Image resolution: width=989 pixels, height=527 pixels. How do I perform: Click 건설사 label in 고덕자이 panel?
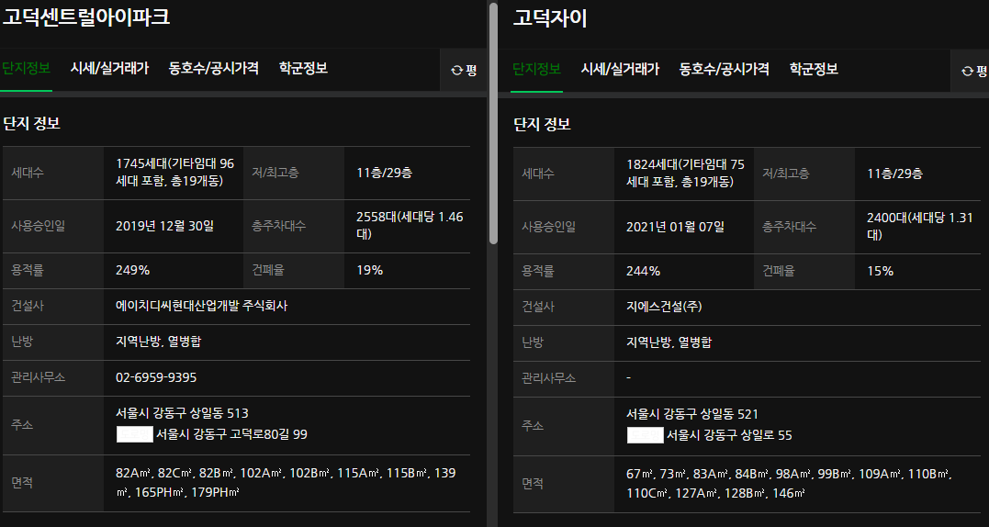537,307
